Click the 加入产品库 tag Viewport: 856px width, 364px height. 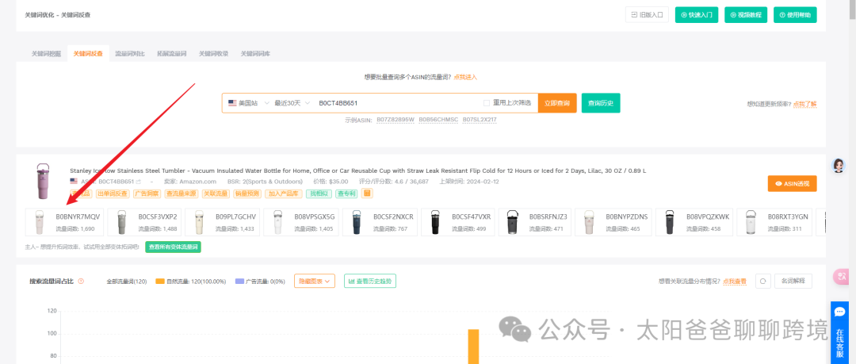283,193
